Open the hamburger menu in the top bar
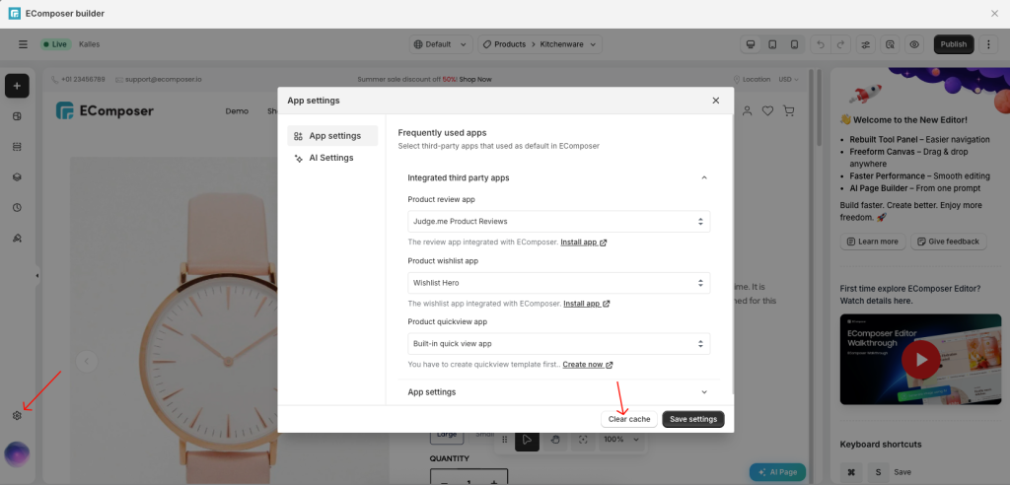Screen dimensions: 1010x485 [24, 44]
